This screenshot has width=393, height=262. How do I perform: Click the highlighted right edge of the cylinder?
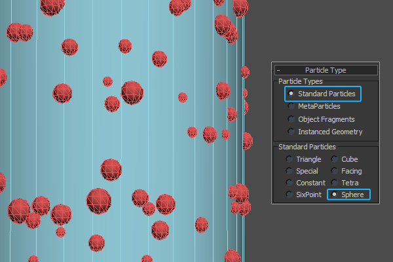click(244, 164)
